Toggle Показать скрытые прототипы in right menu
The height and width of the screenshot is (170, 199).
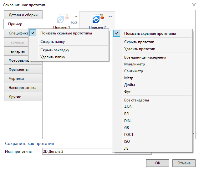point(150,33)
